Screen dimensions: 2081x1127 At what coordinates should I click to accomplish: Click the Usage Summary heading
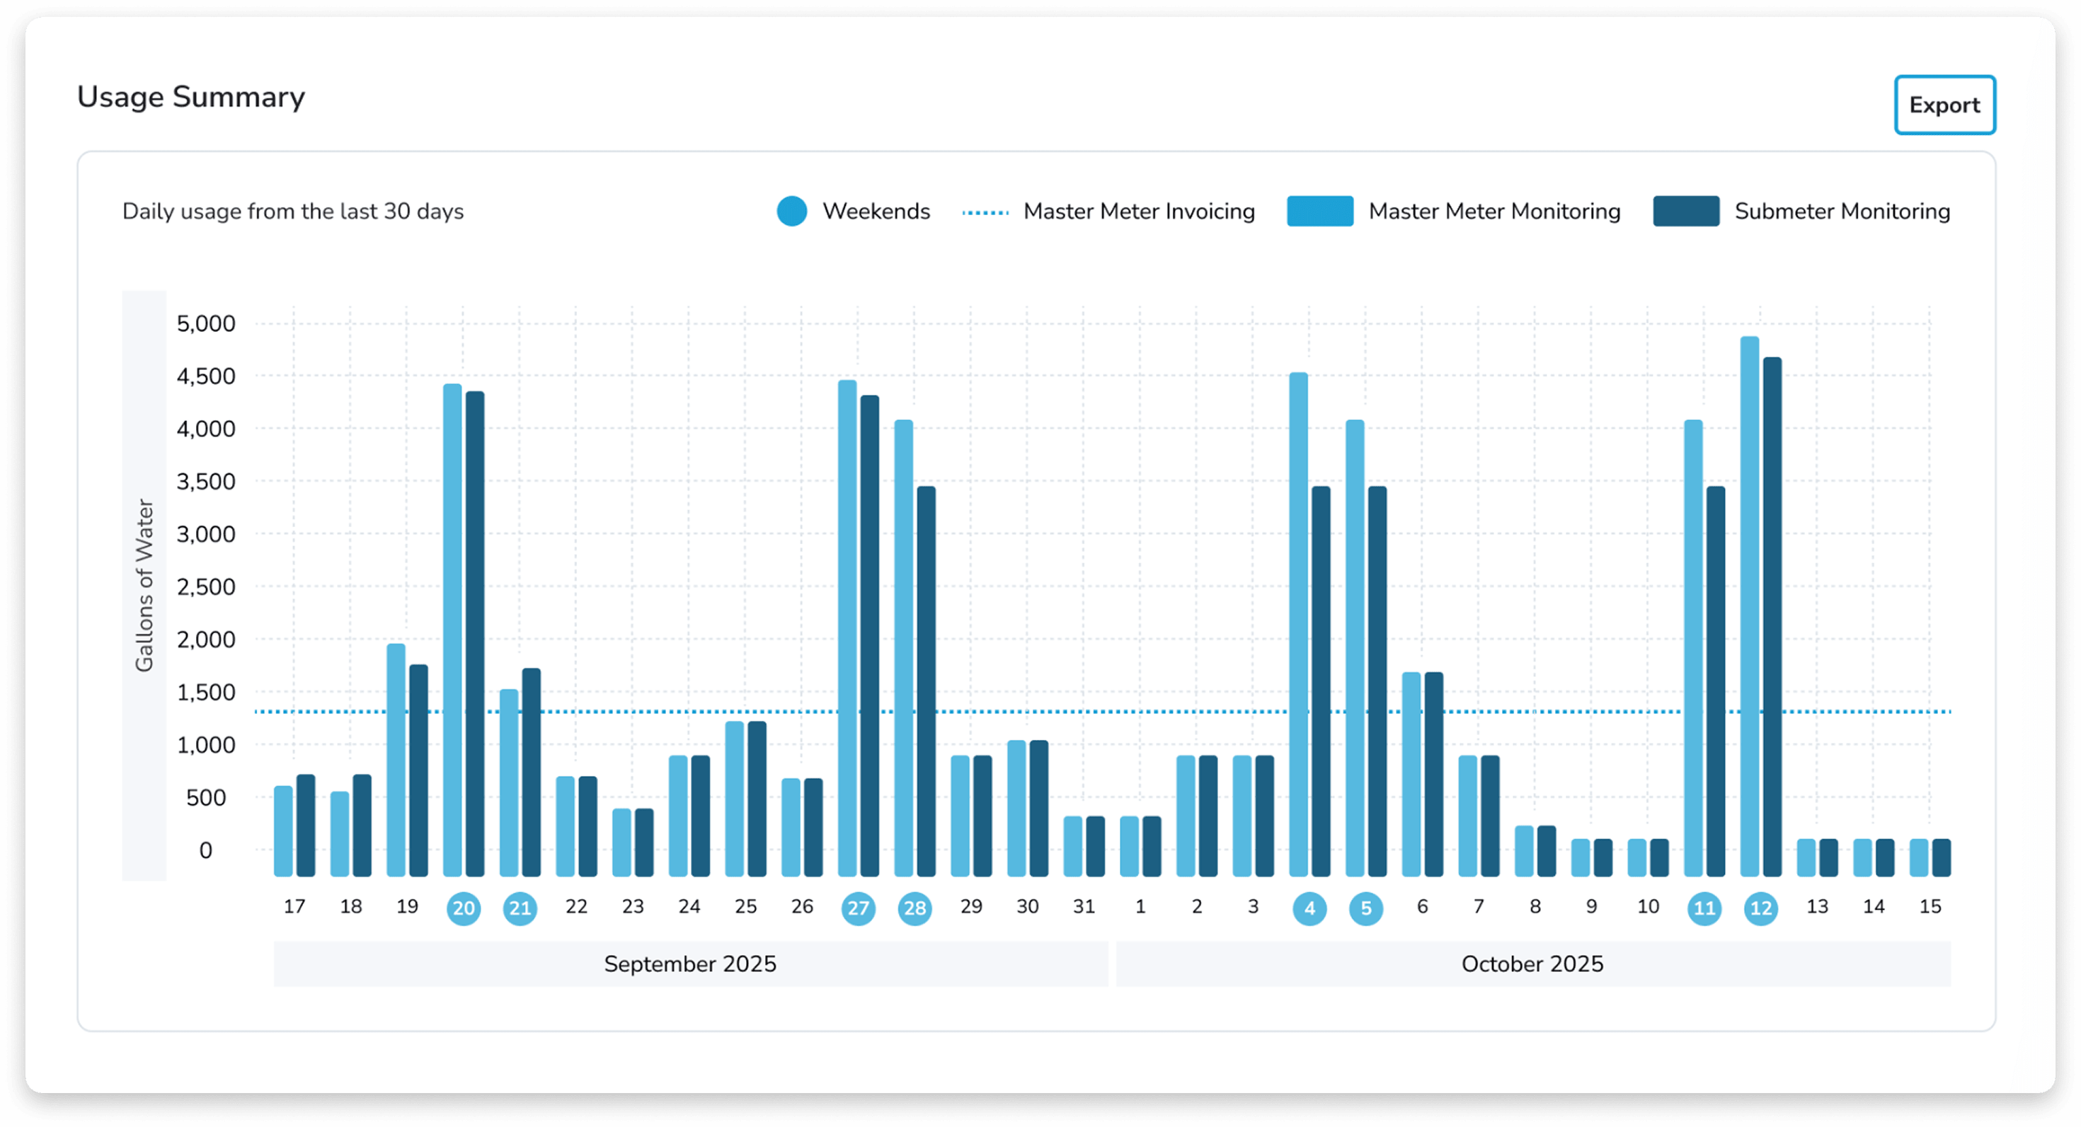click(x=190, y=97)
